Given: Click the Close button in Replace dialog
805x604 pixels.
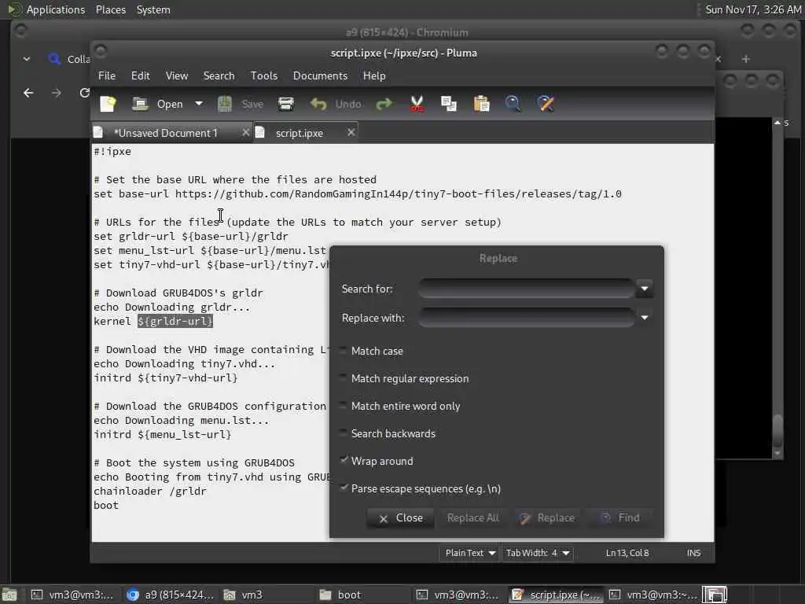Looking at the screenshot, I should pyautogui.click(x=401, y=517).
